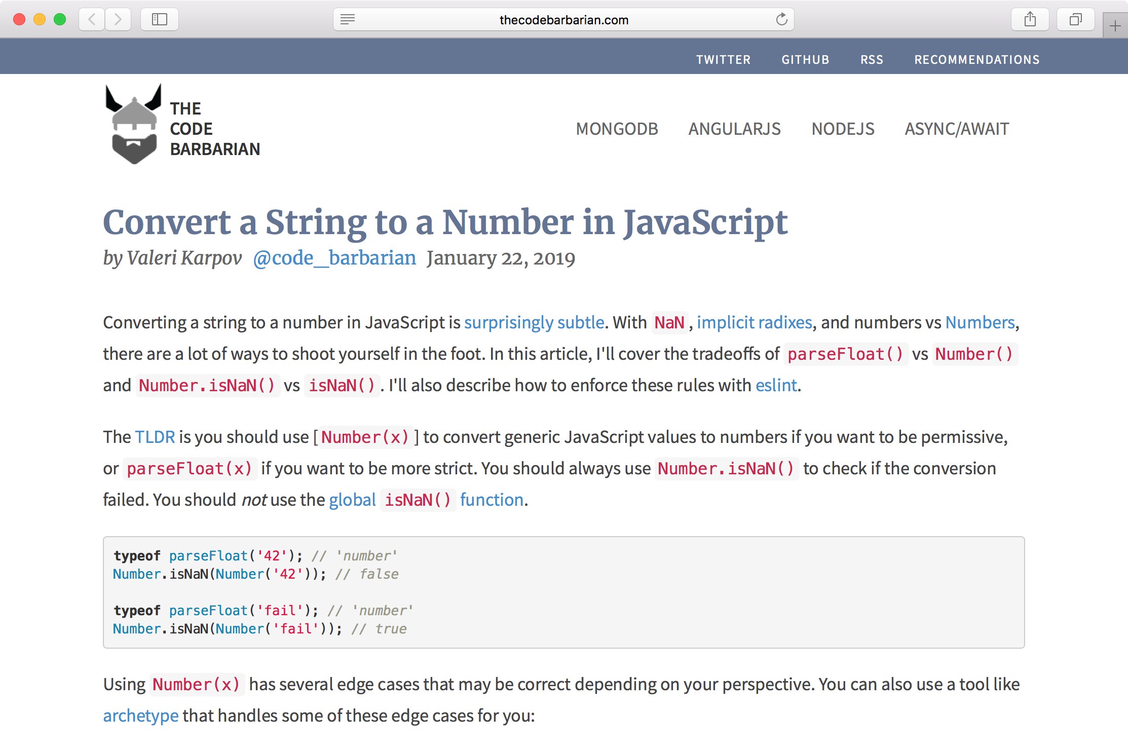
Task: Click the 'January 22, 2019' date text
Action: tap(501, 258)
